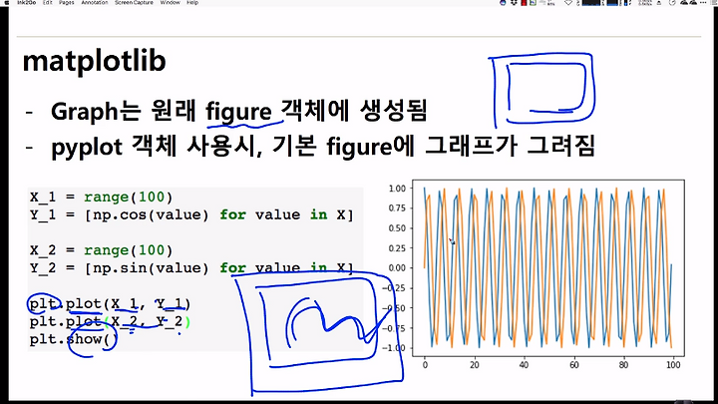Click the code line with np.sin(value)
This screenshot has height=404, width=718.
tap(191, 268)
